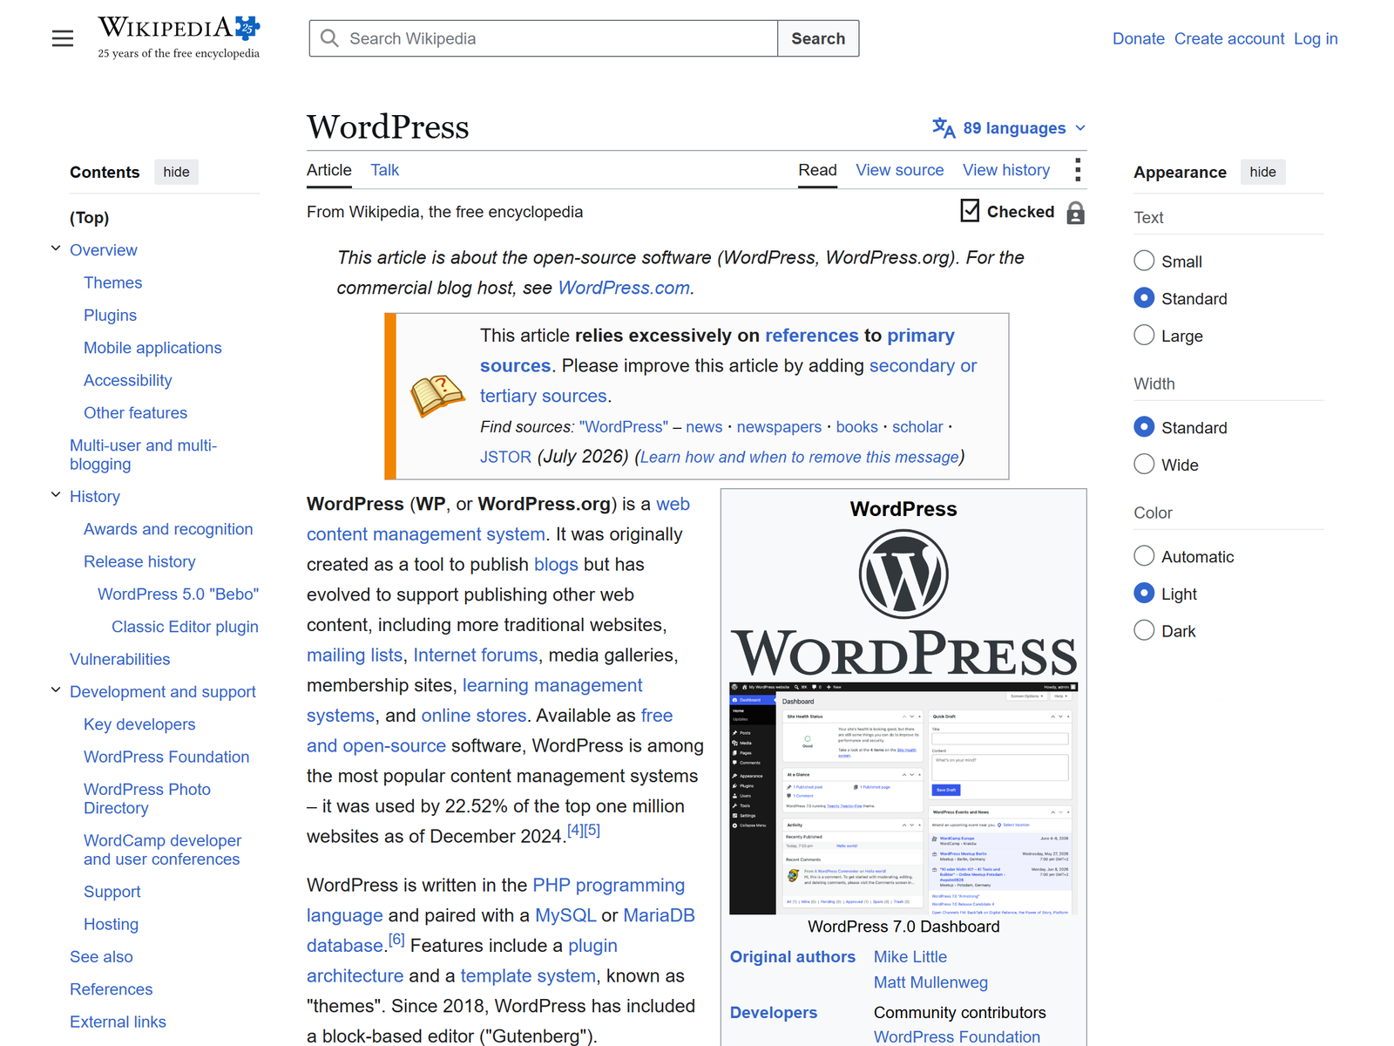Viewport: 1394px width, 1046px height.
Task: Click the Log in link
Action: pyautogui.click(x=1316, y=38)
